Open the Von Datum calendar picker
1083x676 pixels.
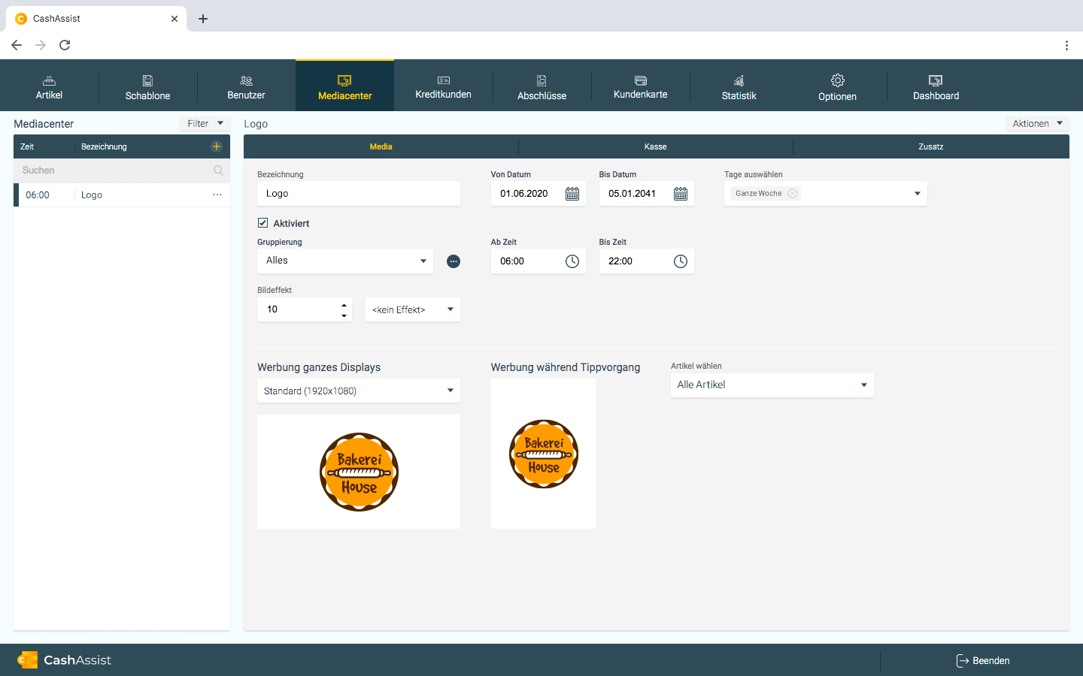point(572,194)
